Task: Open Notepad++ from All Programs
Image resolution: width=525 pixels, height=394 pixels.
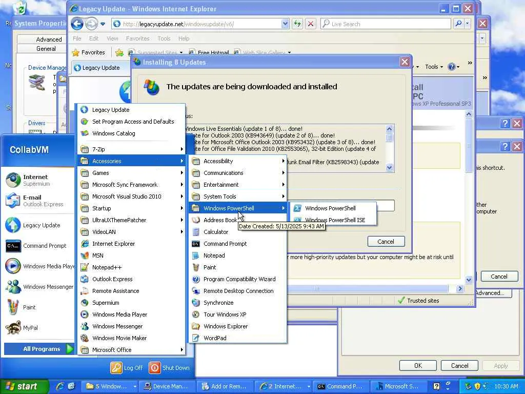Action: (132, 267)
